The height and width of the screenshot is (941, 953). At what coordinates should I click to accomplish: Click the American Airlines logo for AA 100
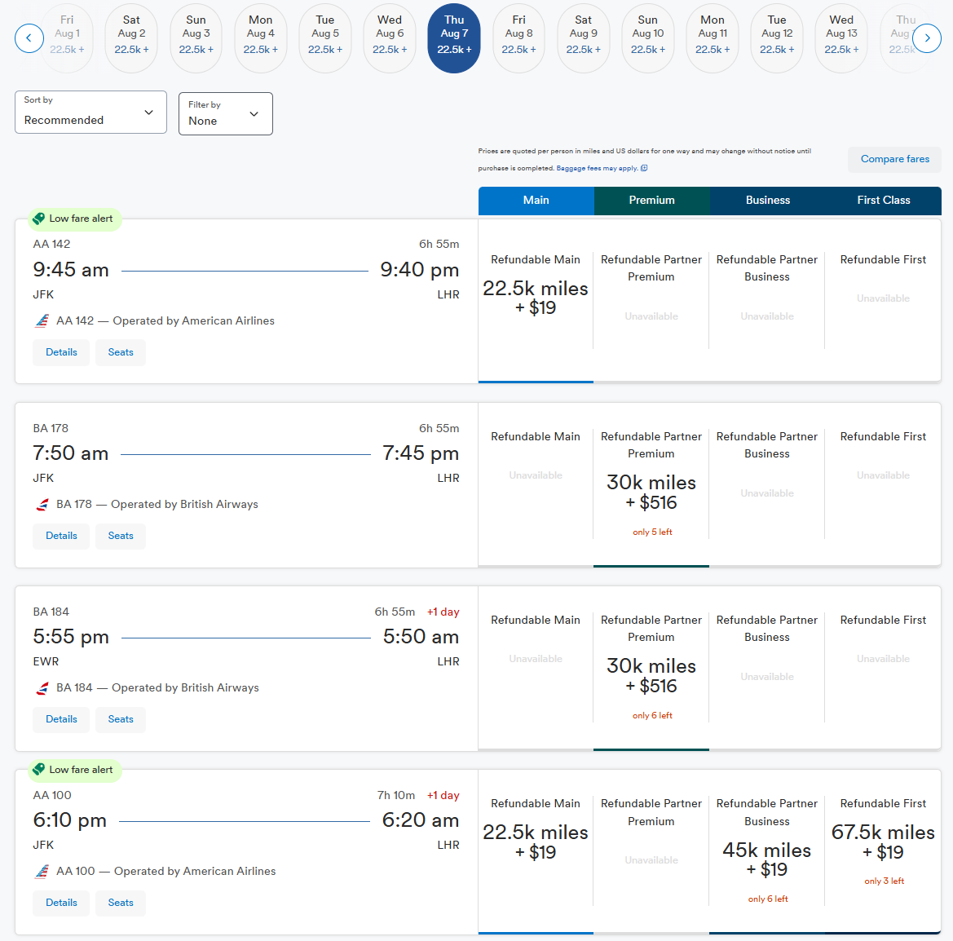pos(42,872)
